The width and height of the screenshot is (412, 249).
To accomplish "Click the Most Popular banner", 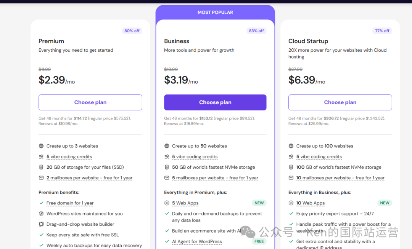I will tap(215, 12).
